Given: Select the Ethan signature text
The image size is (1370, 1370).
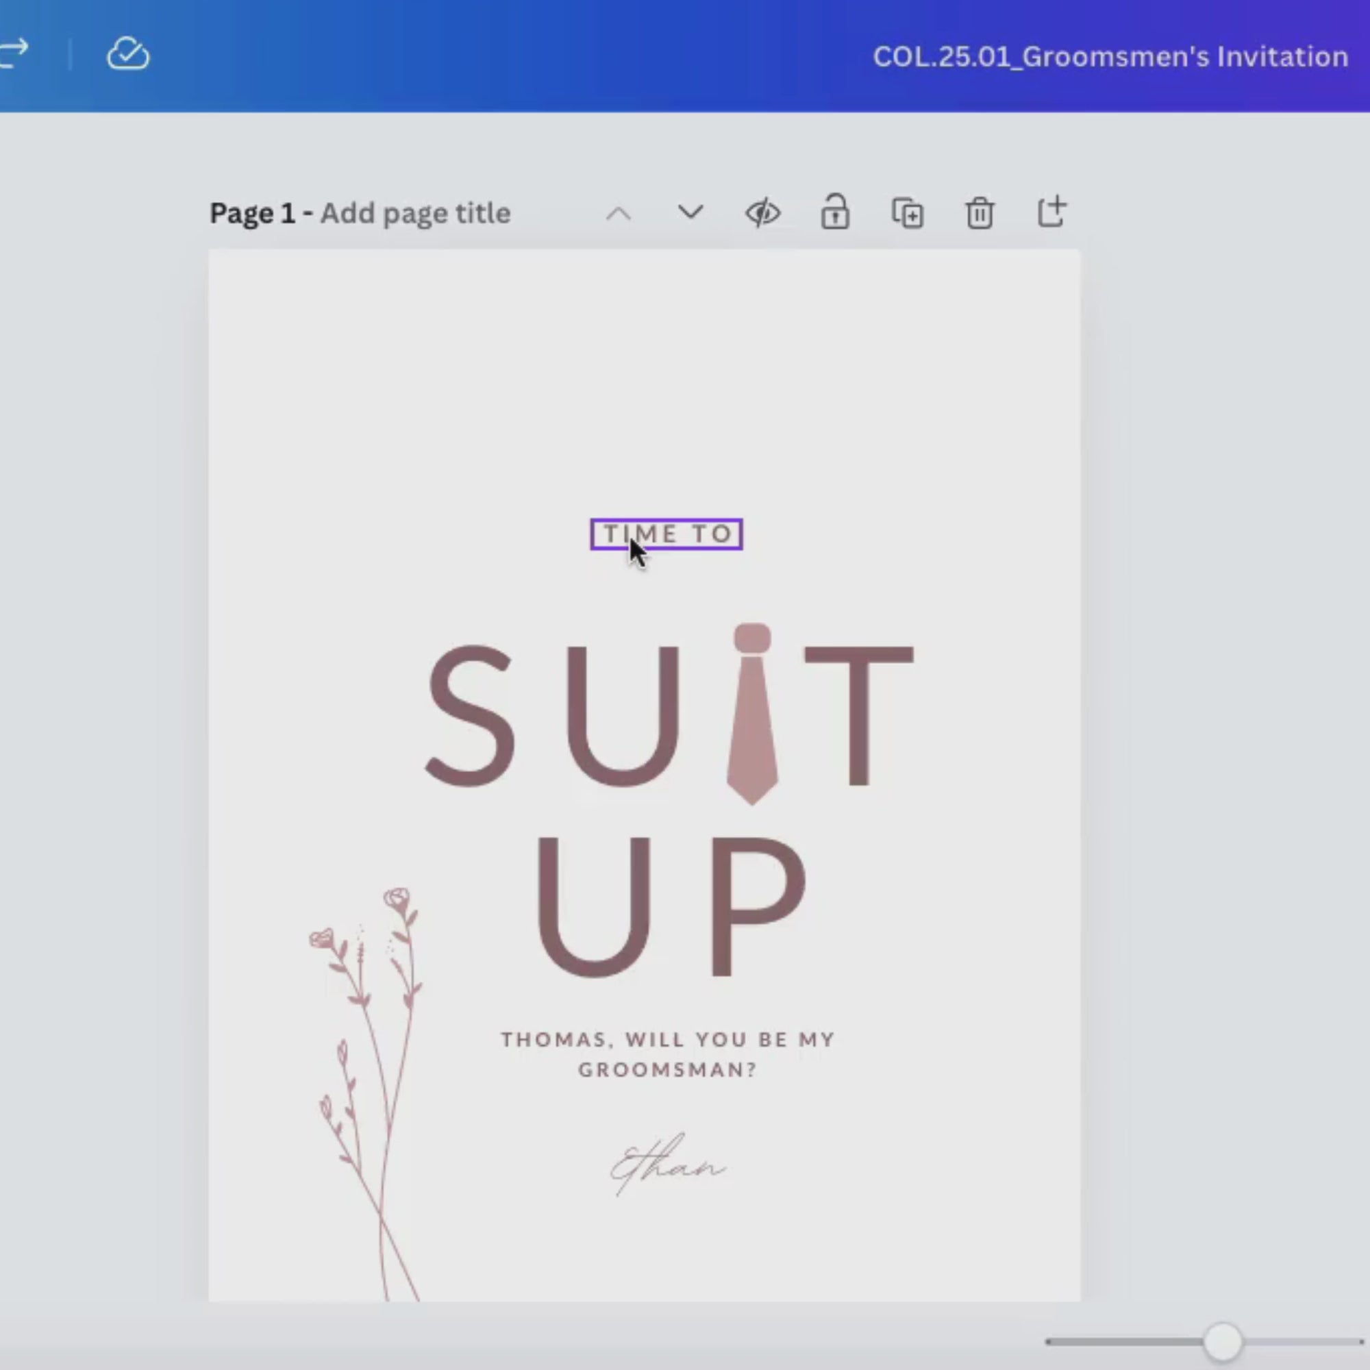Looking at the screenshot, I should (x=668, y=1164).
